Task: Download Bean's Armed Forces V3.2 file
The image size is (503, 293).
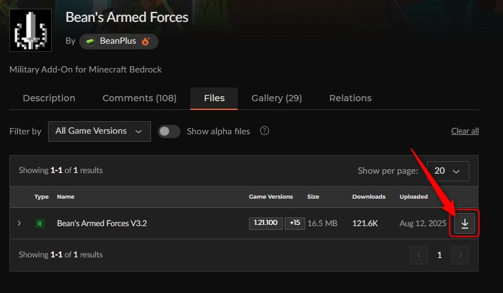Action: pos(464,223)
